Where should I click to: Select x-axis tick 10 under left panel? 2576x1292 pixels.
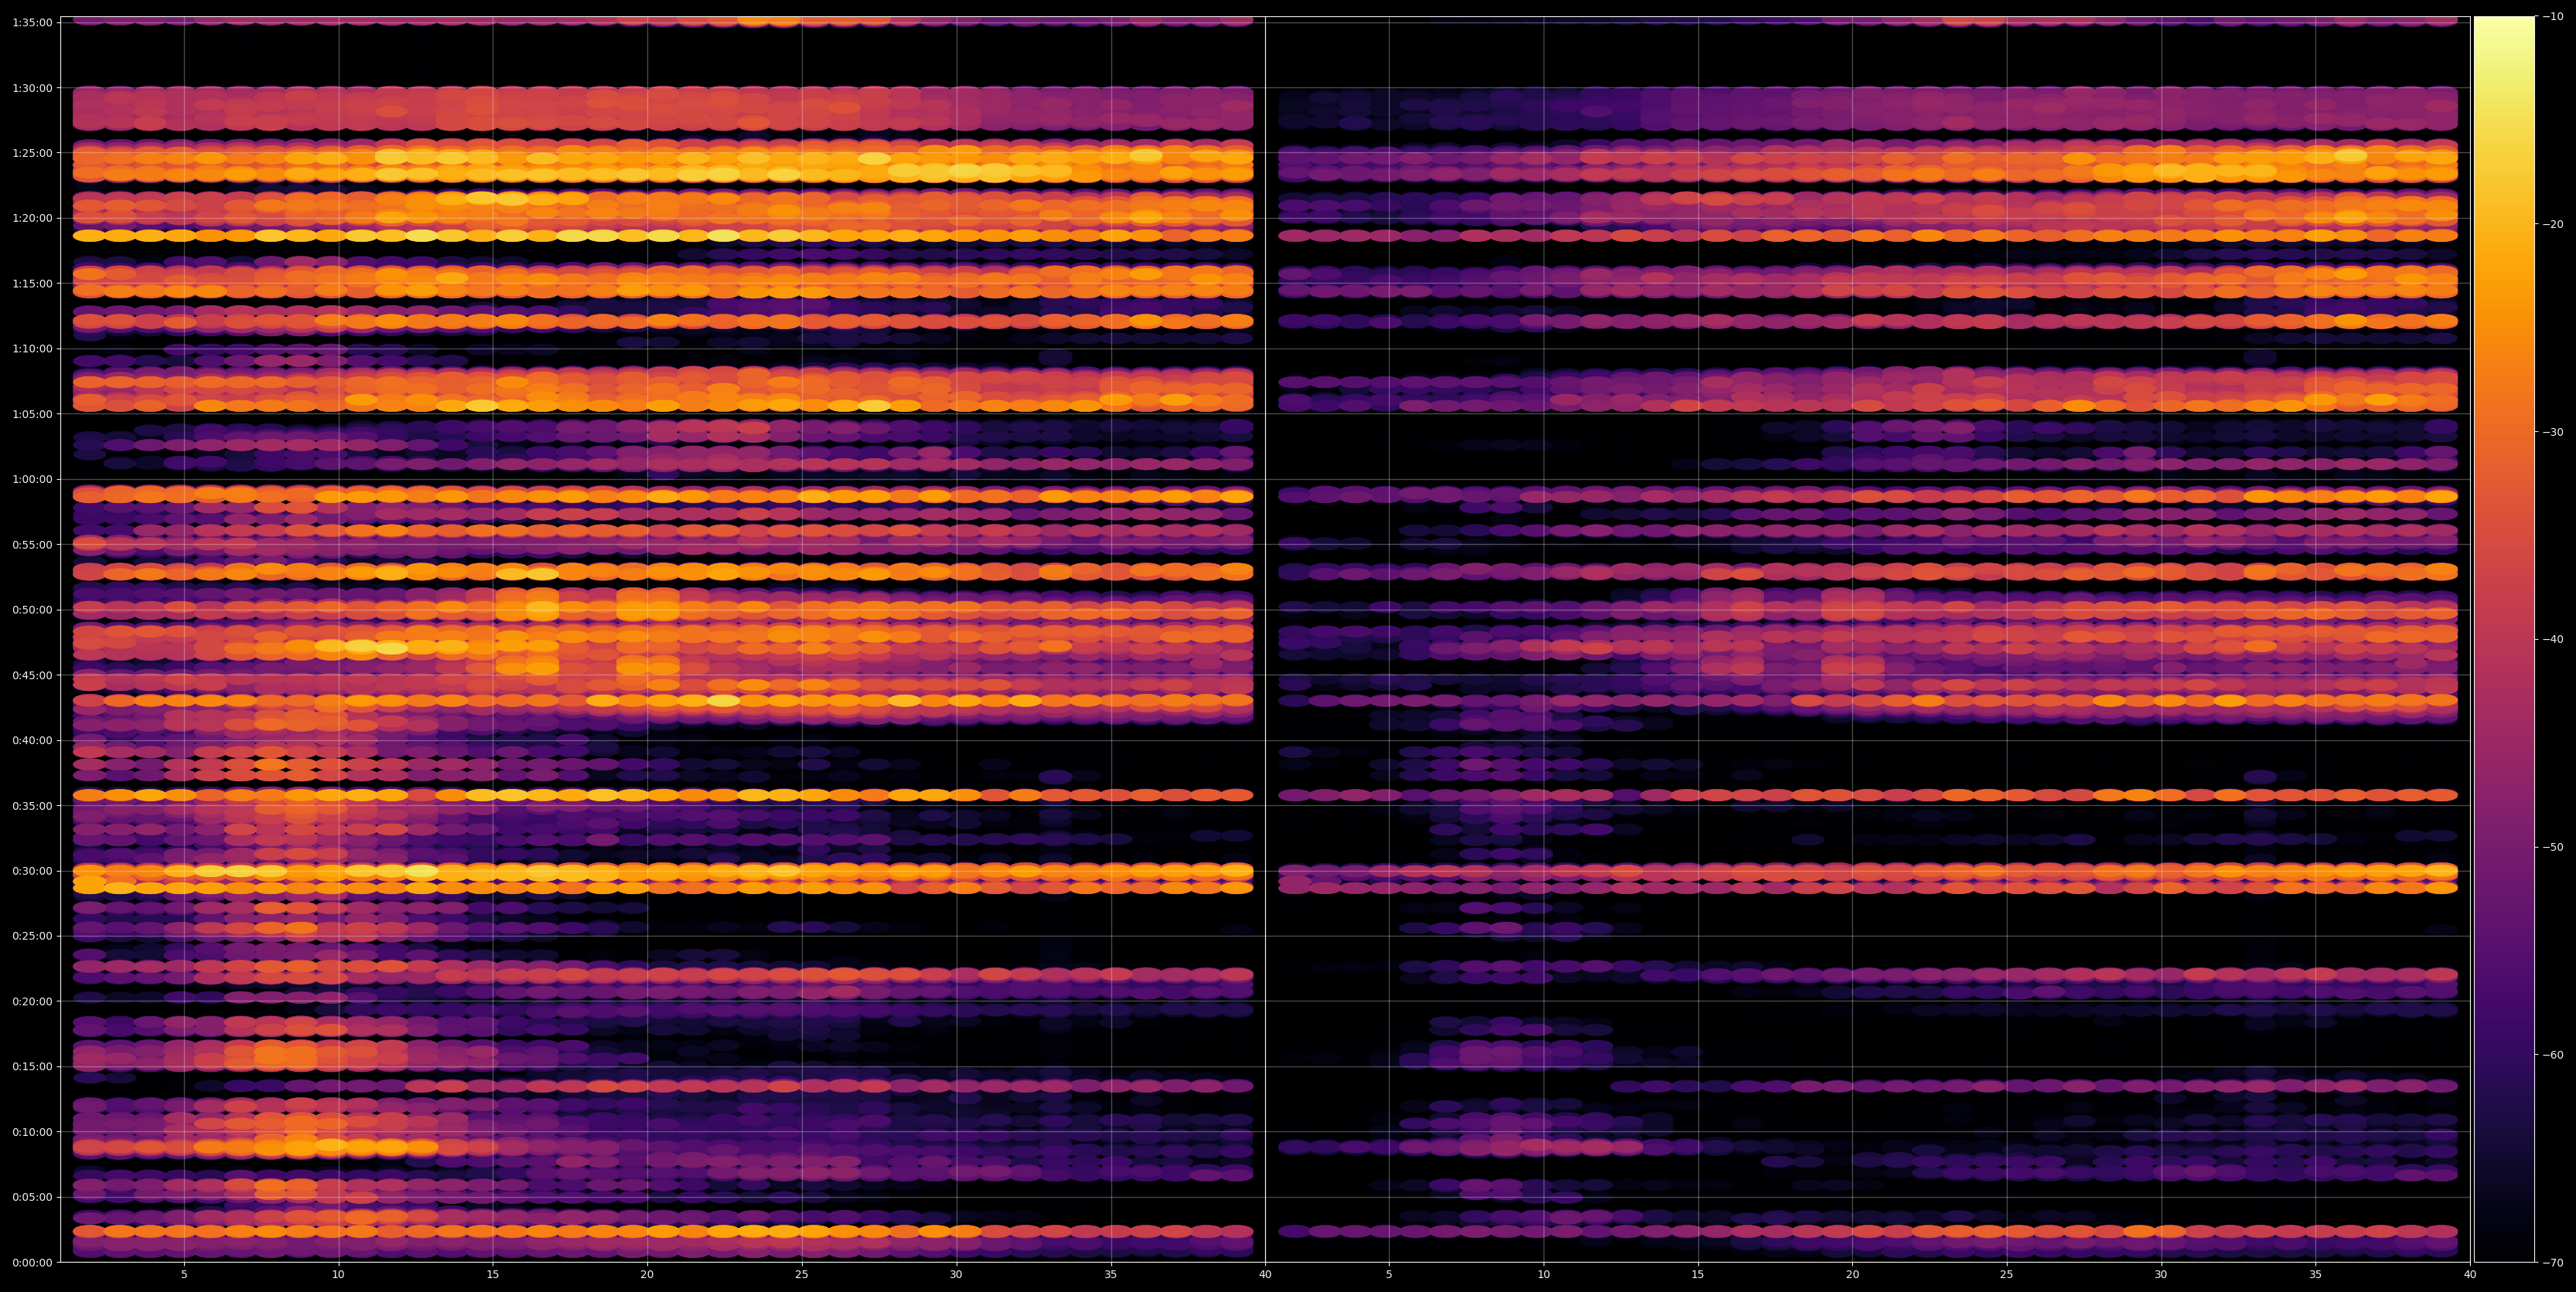pos(338,1275)
